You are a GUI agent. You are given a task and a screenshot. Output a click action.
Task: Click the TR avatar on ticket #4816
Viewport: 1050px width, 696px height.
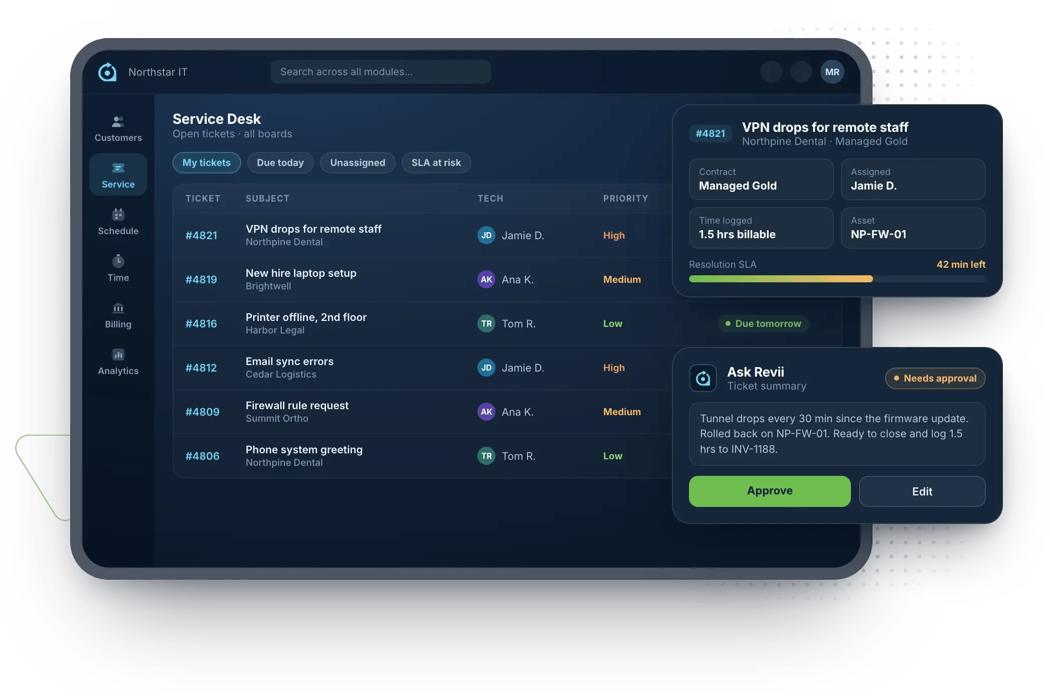[x=486, y=323]
